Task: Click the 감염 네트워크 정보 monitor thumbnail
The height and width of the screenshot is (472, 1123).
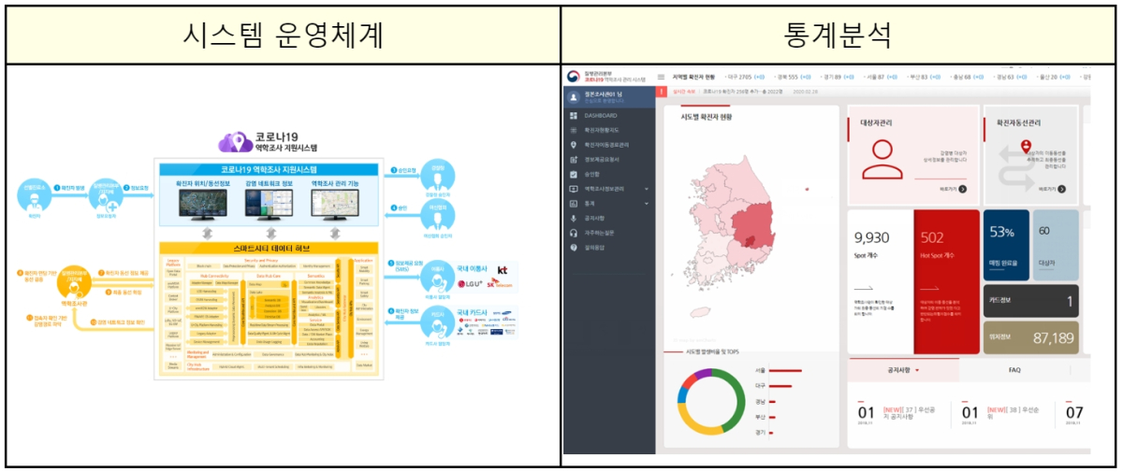Action: pyautogui.click(x=269, y=203)
